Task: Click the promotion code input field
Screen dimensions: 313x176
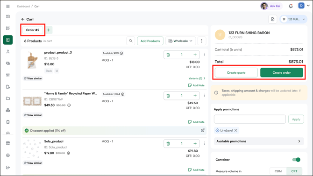Action: coord(250,120)
